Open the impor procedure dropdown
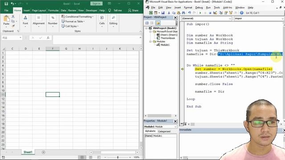This screenshot has width=285, height=160. [282, 19]
